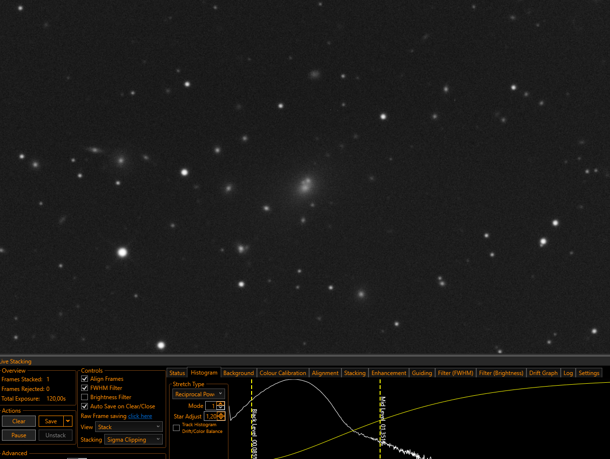Image resolution: width=610 pixels, height=459 pixels.
Task: Click into the Star Adjust value field
Action: (x=211, y=416)
